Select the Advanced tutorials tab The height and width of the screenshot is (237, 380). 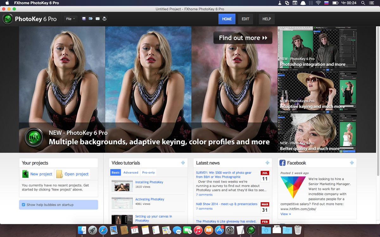pos(131,173)
